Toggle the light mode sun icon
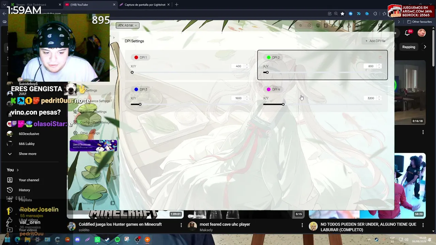 click(333, 26)
